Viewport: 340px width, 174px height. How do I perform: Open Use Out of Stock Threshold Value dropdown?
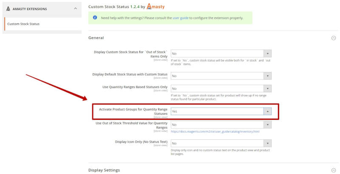point(221,124)
